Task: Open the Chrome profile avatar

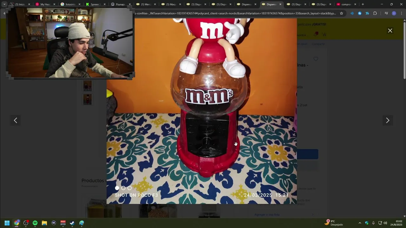Action: click(394, 13)
